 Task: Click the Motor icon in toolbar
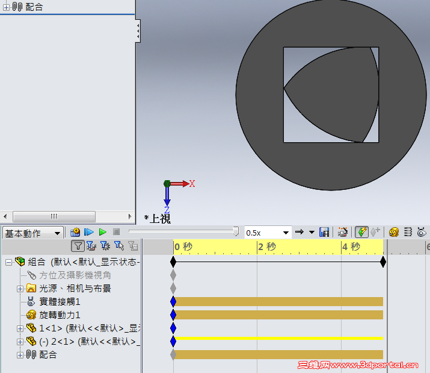[x=394, y=232]
